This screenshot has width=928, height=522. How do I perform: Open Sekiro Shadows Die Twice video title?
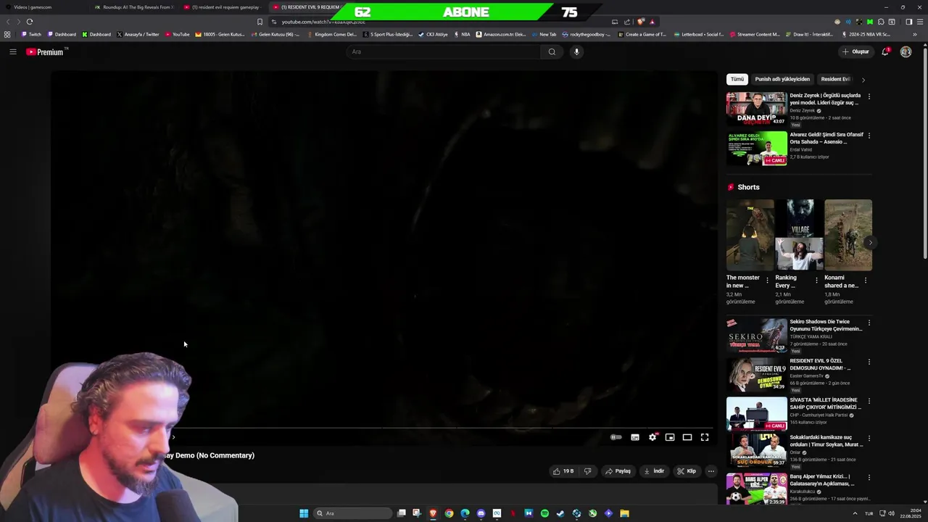coord(826,326)
